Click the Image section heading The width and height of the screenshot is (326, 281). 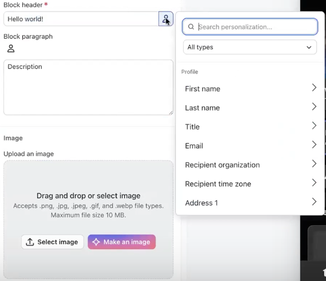coord(13,138)
